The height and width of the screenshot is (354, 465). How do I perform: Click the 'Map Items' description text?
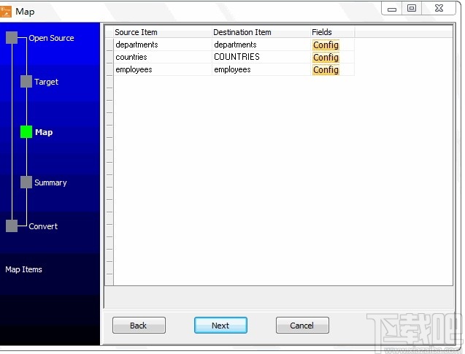click(23, 269)
